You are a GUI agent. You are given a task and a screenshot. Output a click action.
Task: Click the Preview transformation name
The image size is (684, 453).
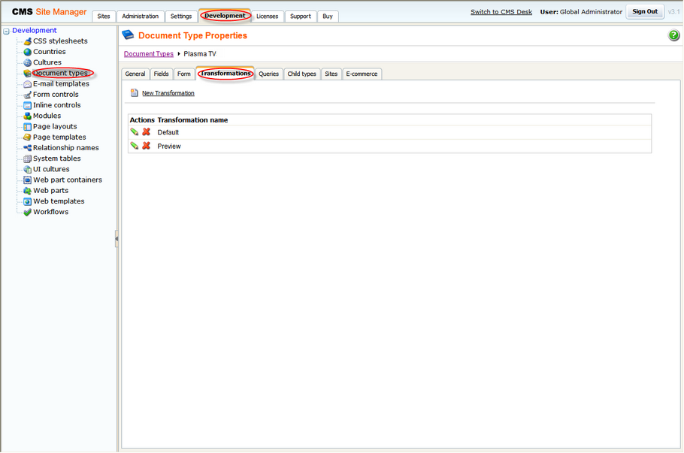point(169,146)
